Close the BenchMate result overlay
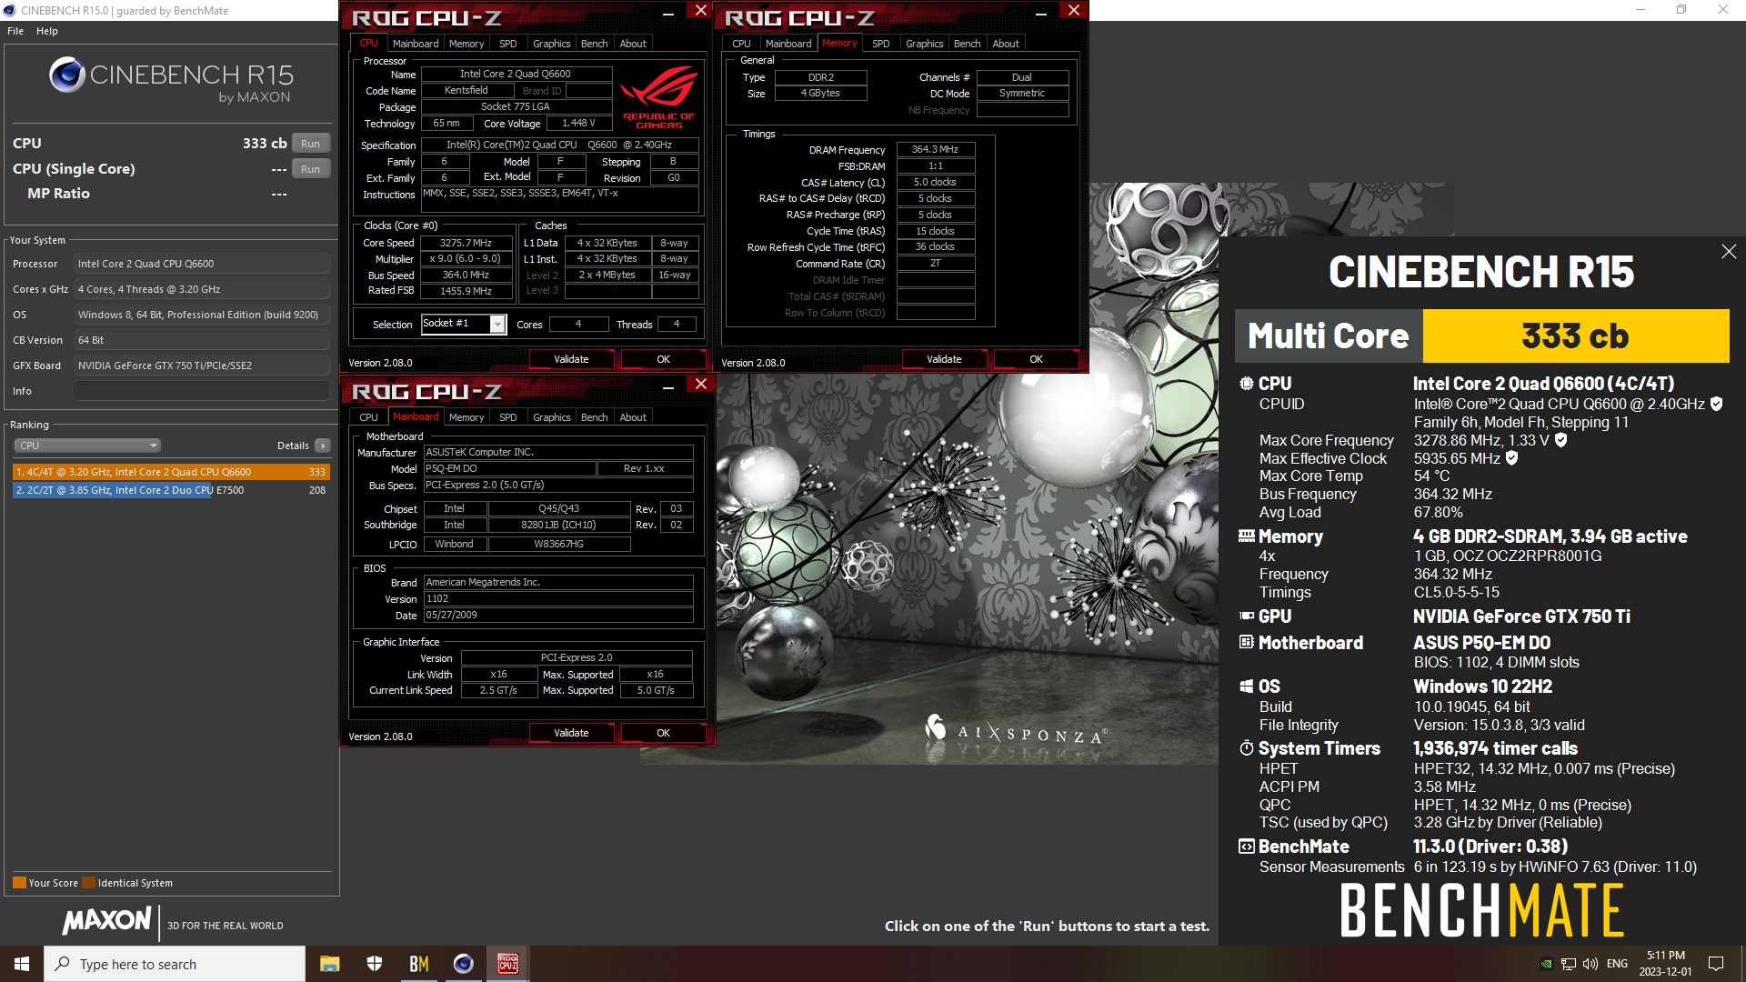 (x=1729, y=252)
